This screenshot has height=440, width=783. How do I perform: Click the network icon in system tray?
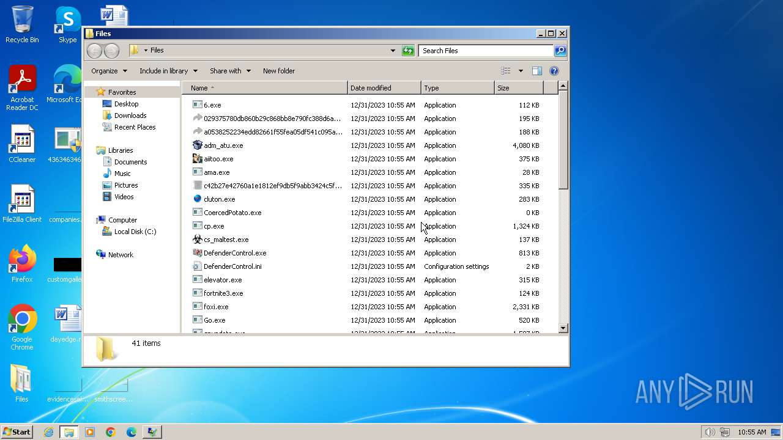[724, 432]
